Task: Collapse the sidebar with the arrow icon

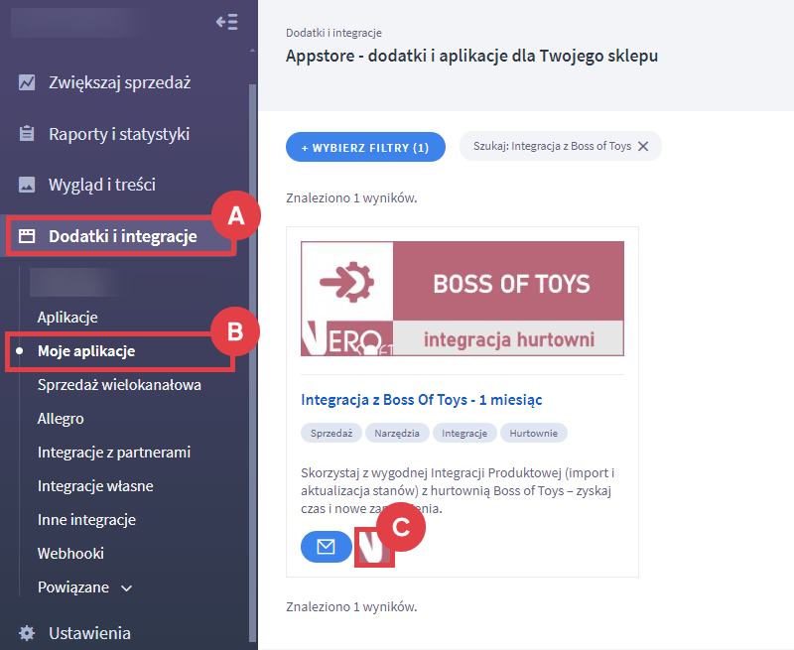Action: 227,22
